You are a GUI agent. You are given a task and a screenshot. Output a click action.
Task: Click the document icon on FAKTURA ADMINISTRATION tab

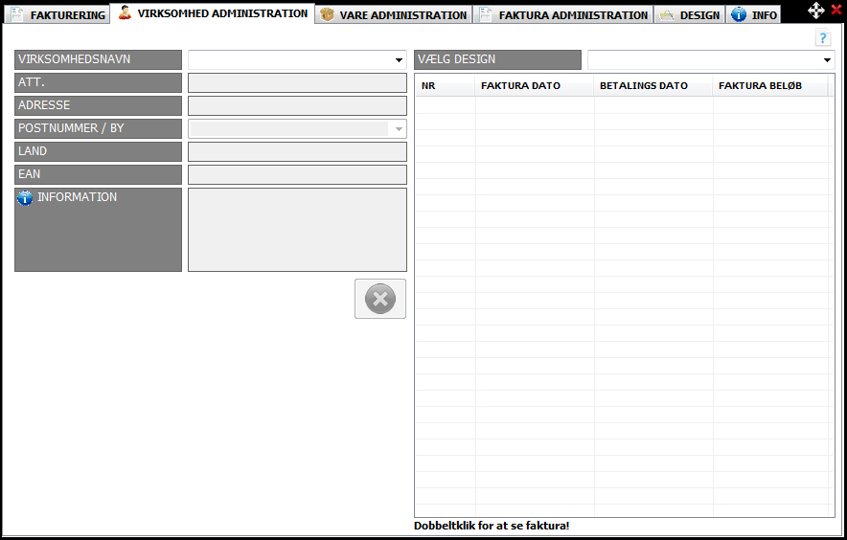click(486, 14)
